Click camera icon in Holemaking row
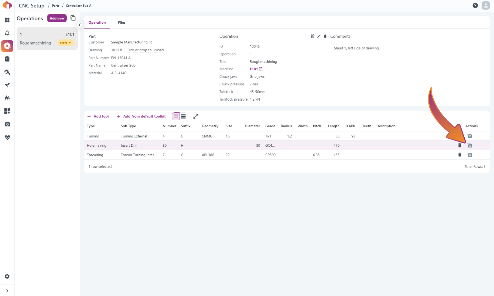 click(x=470, y=145)
